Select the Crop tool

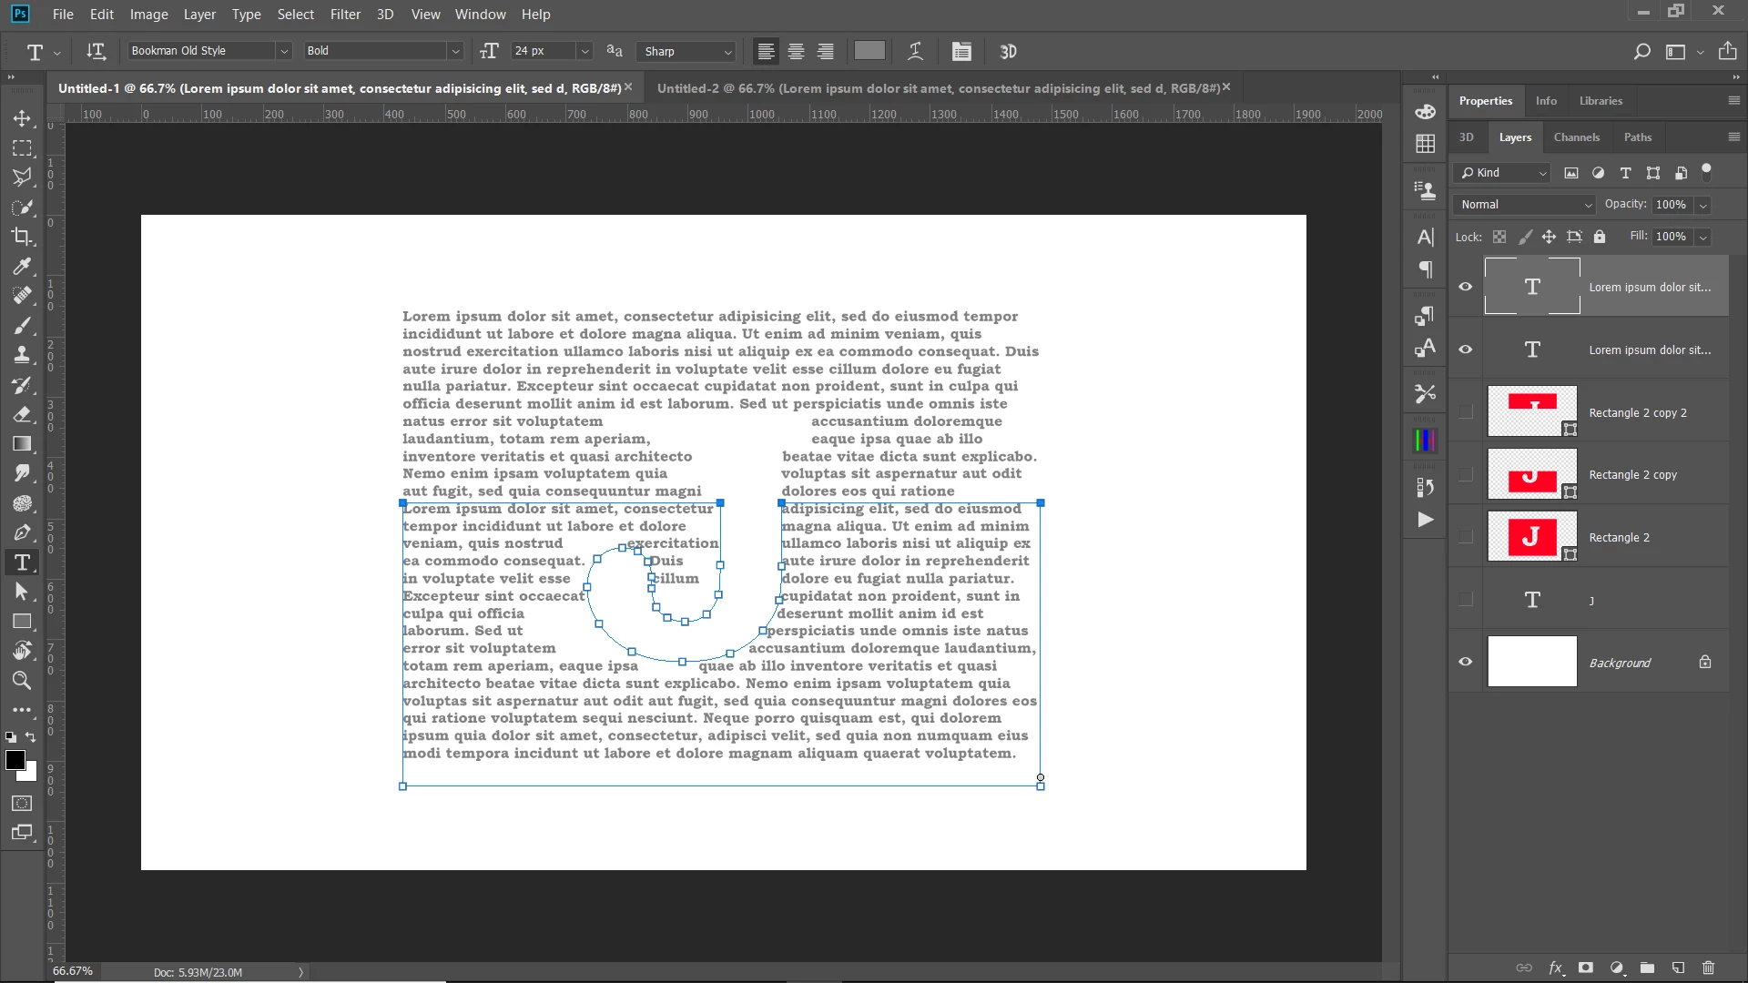tap(22, 237)
